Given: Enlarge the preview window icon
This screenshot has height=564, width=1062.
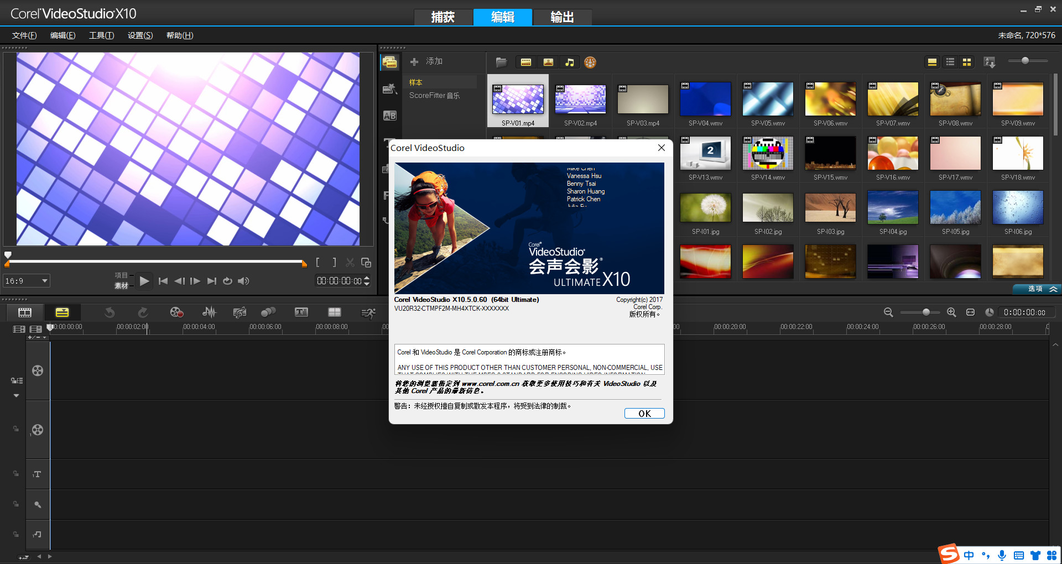Looking at the screenshot, I should pyautogui.click(x=366, y=262).
